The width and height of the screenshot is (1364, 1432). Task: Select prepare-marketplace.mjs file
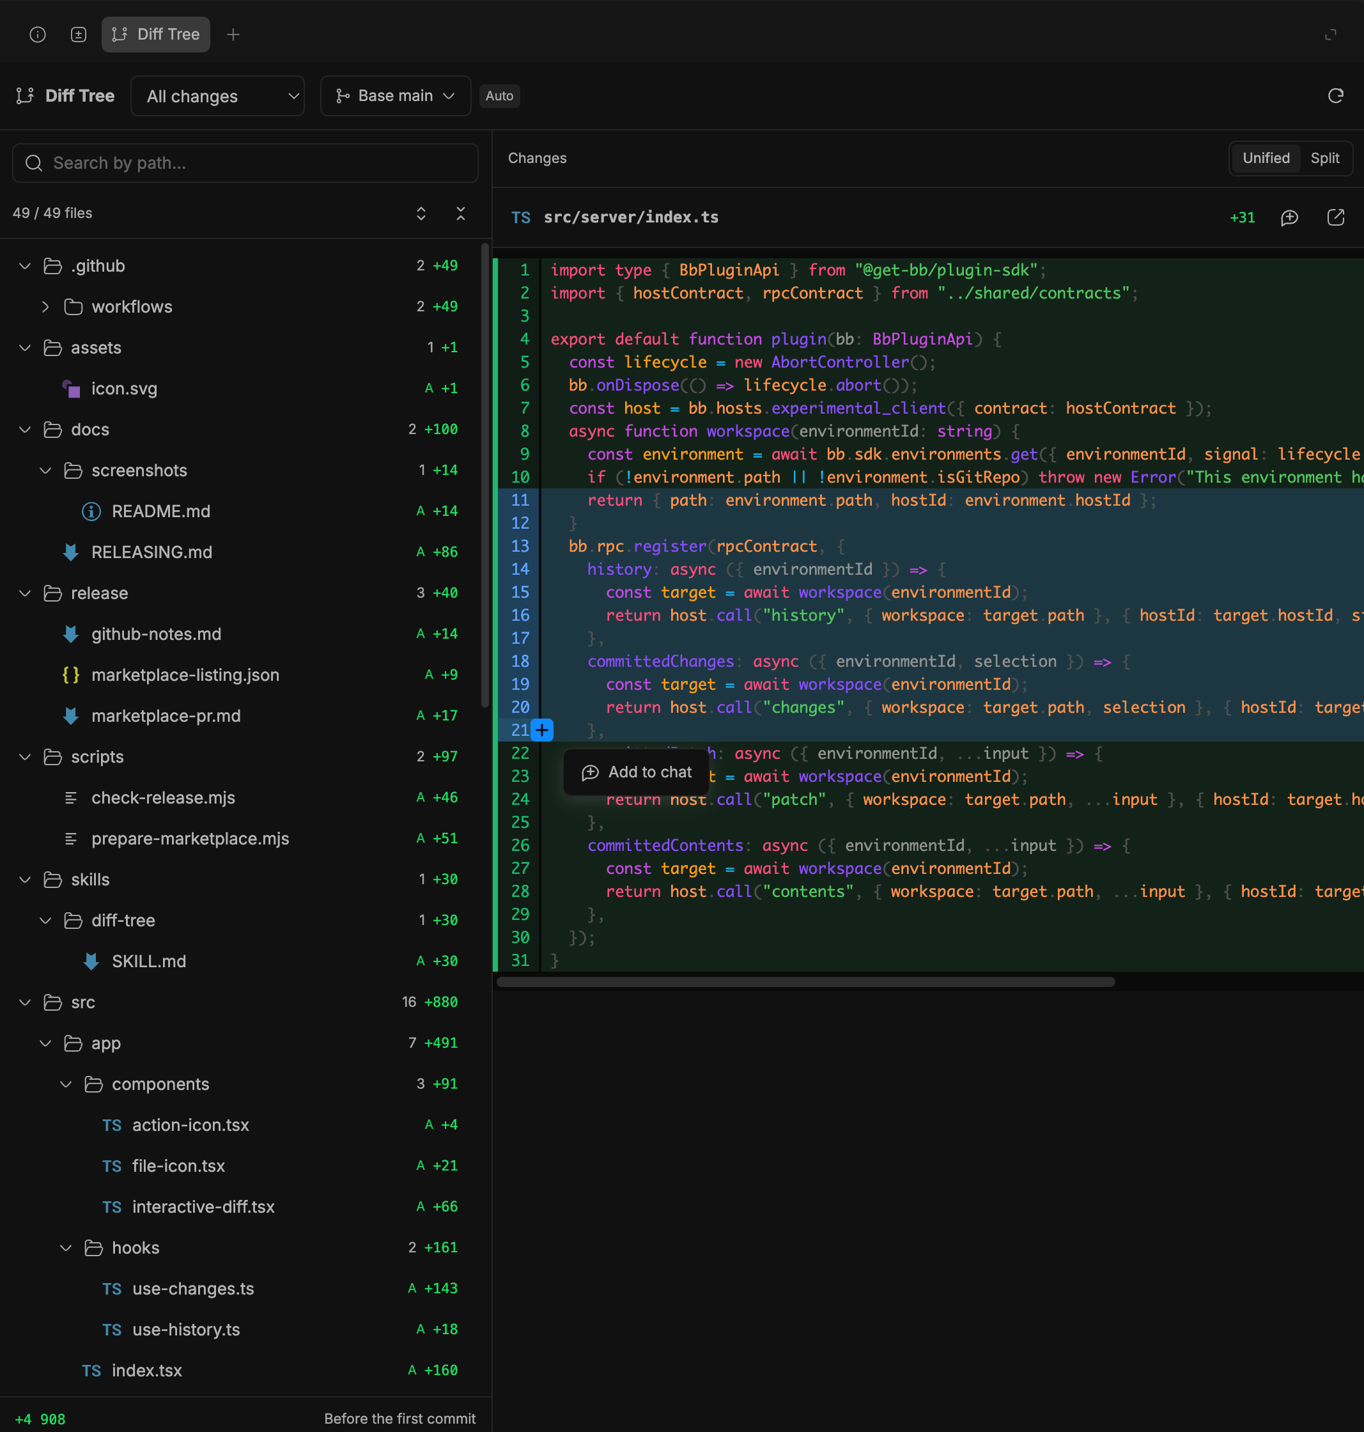(190, 839)
